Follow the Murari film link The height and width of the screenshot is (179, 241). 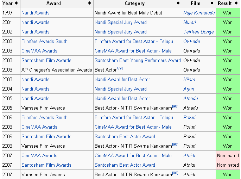(190, 23)
